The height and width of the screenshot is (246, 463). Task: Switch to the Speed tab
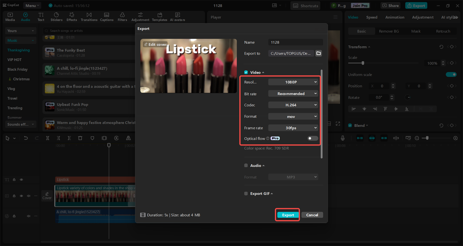[x=371, y=17]
